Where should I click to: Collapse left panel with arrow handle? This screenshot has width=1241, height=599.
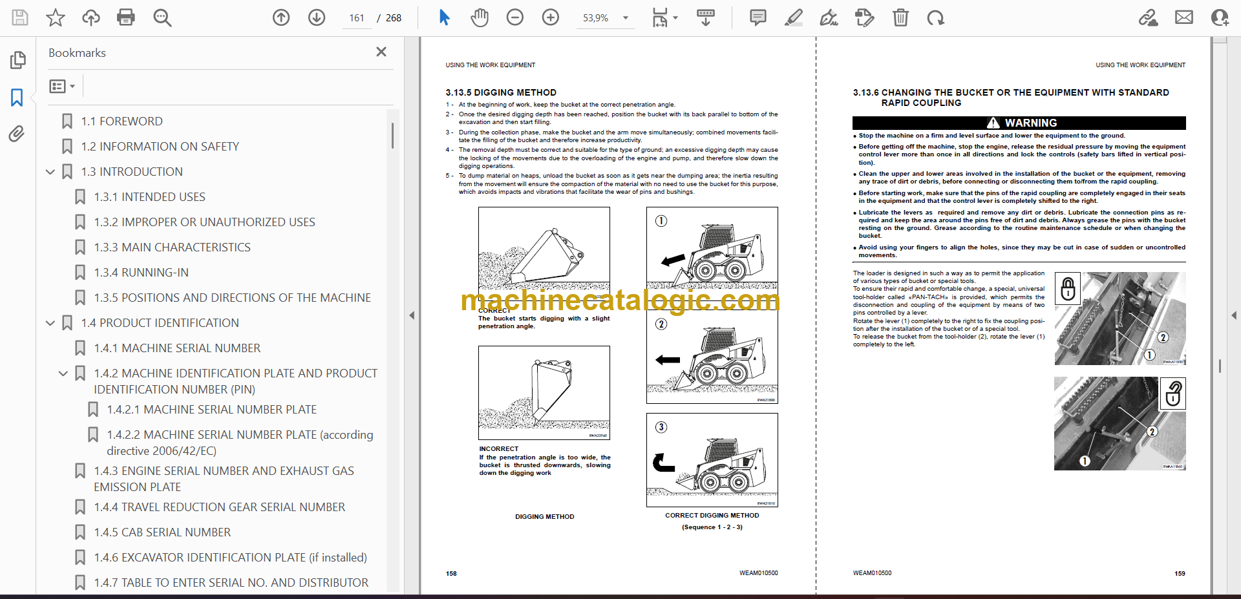tap(412, 315)
